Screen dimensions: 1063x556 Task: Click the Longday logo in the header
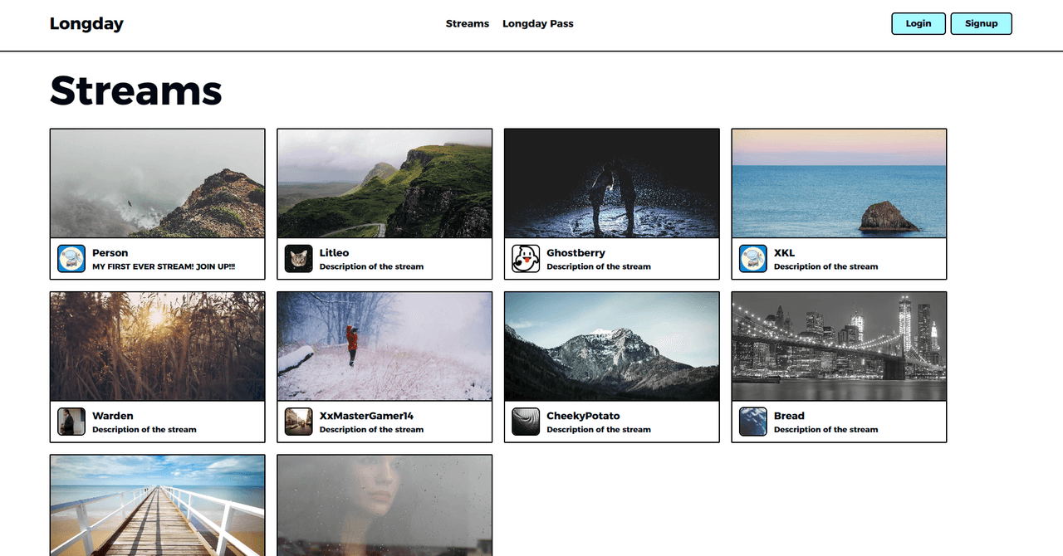[86, 23]
